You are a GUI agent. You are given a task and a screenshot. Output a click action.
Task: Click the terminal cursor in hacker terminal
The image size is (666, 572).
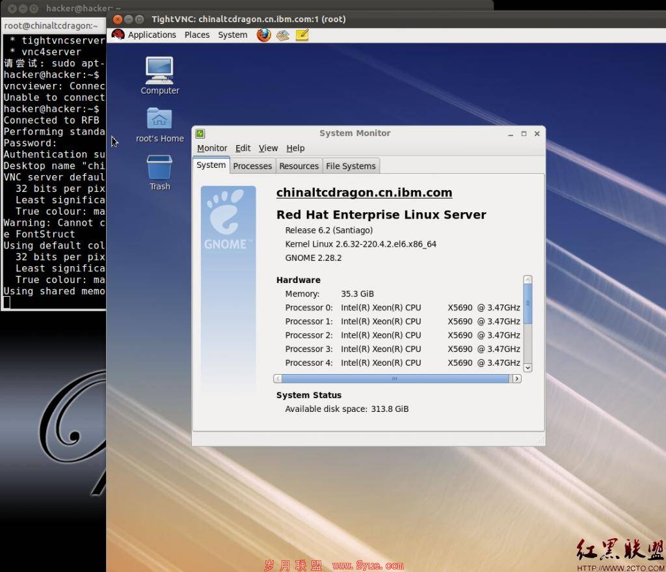coord(7,303)
